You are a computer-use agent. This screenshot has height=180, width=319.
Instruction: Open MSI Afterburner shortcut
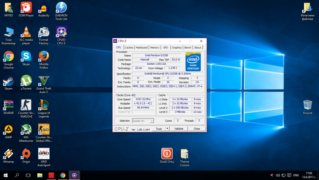(x=26, y=133)
